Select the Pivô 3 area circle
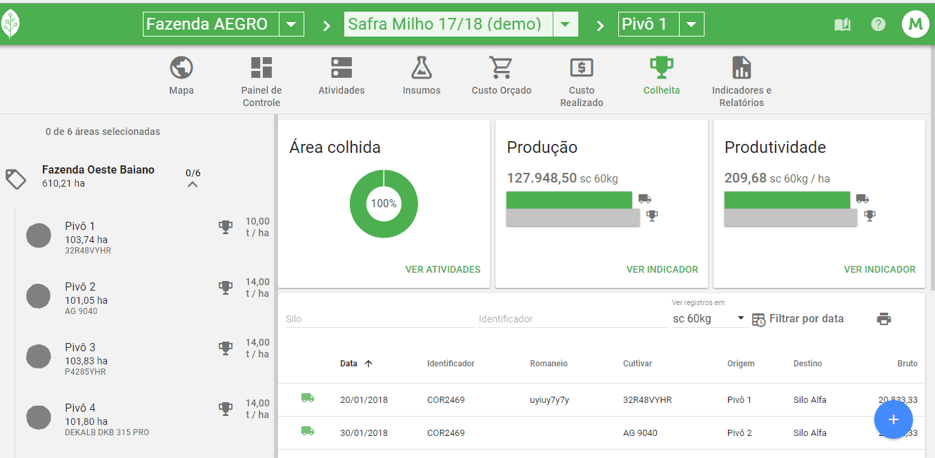Image resolution: width=935 pixels, height=458 pixels. 39,357
